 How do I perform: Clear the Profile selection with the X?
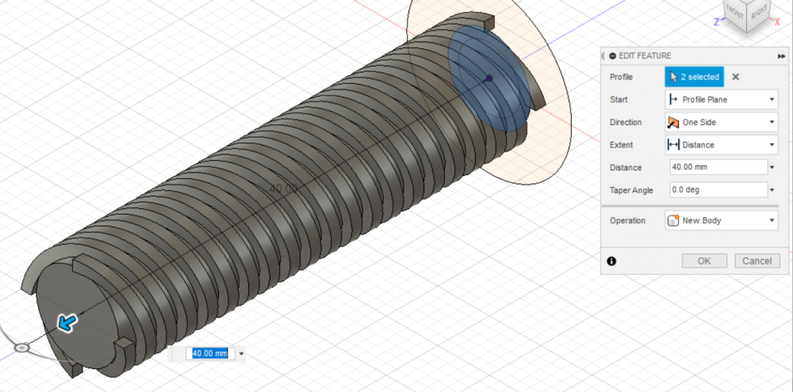tap(736, 77)
